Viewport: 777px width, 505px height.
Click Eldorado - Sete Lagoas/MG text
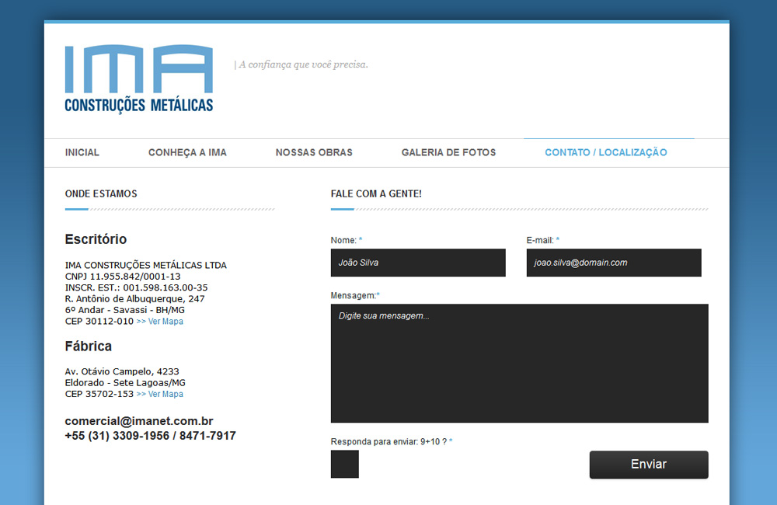(125, 382)
